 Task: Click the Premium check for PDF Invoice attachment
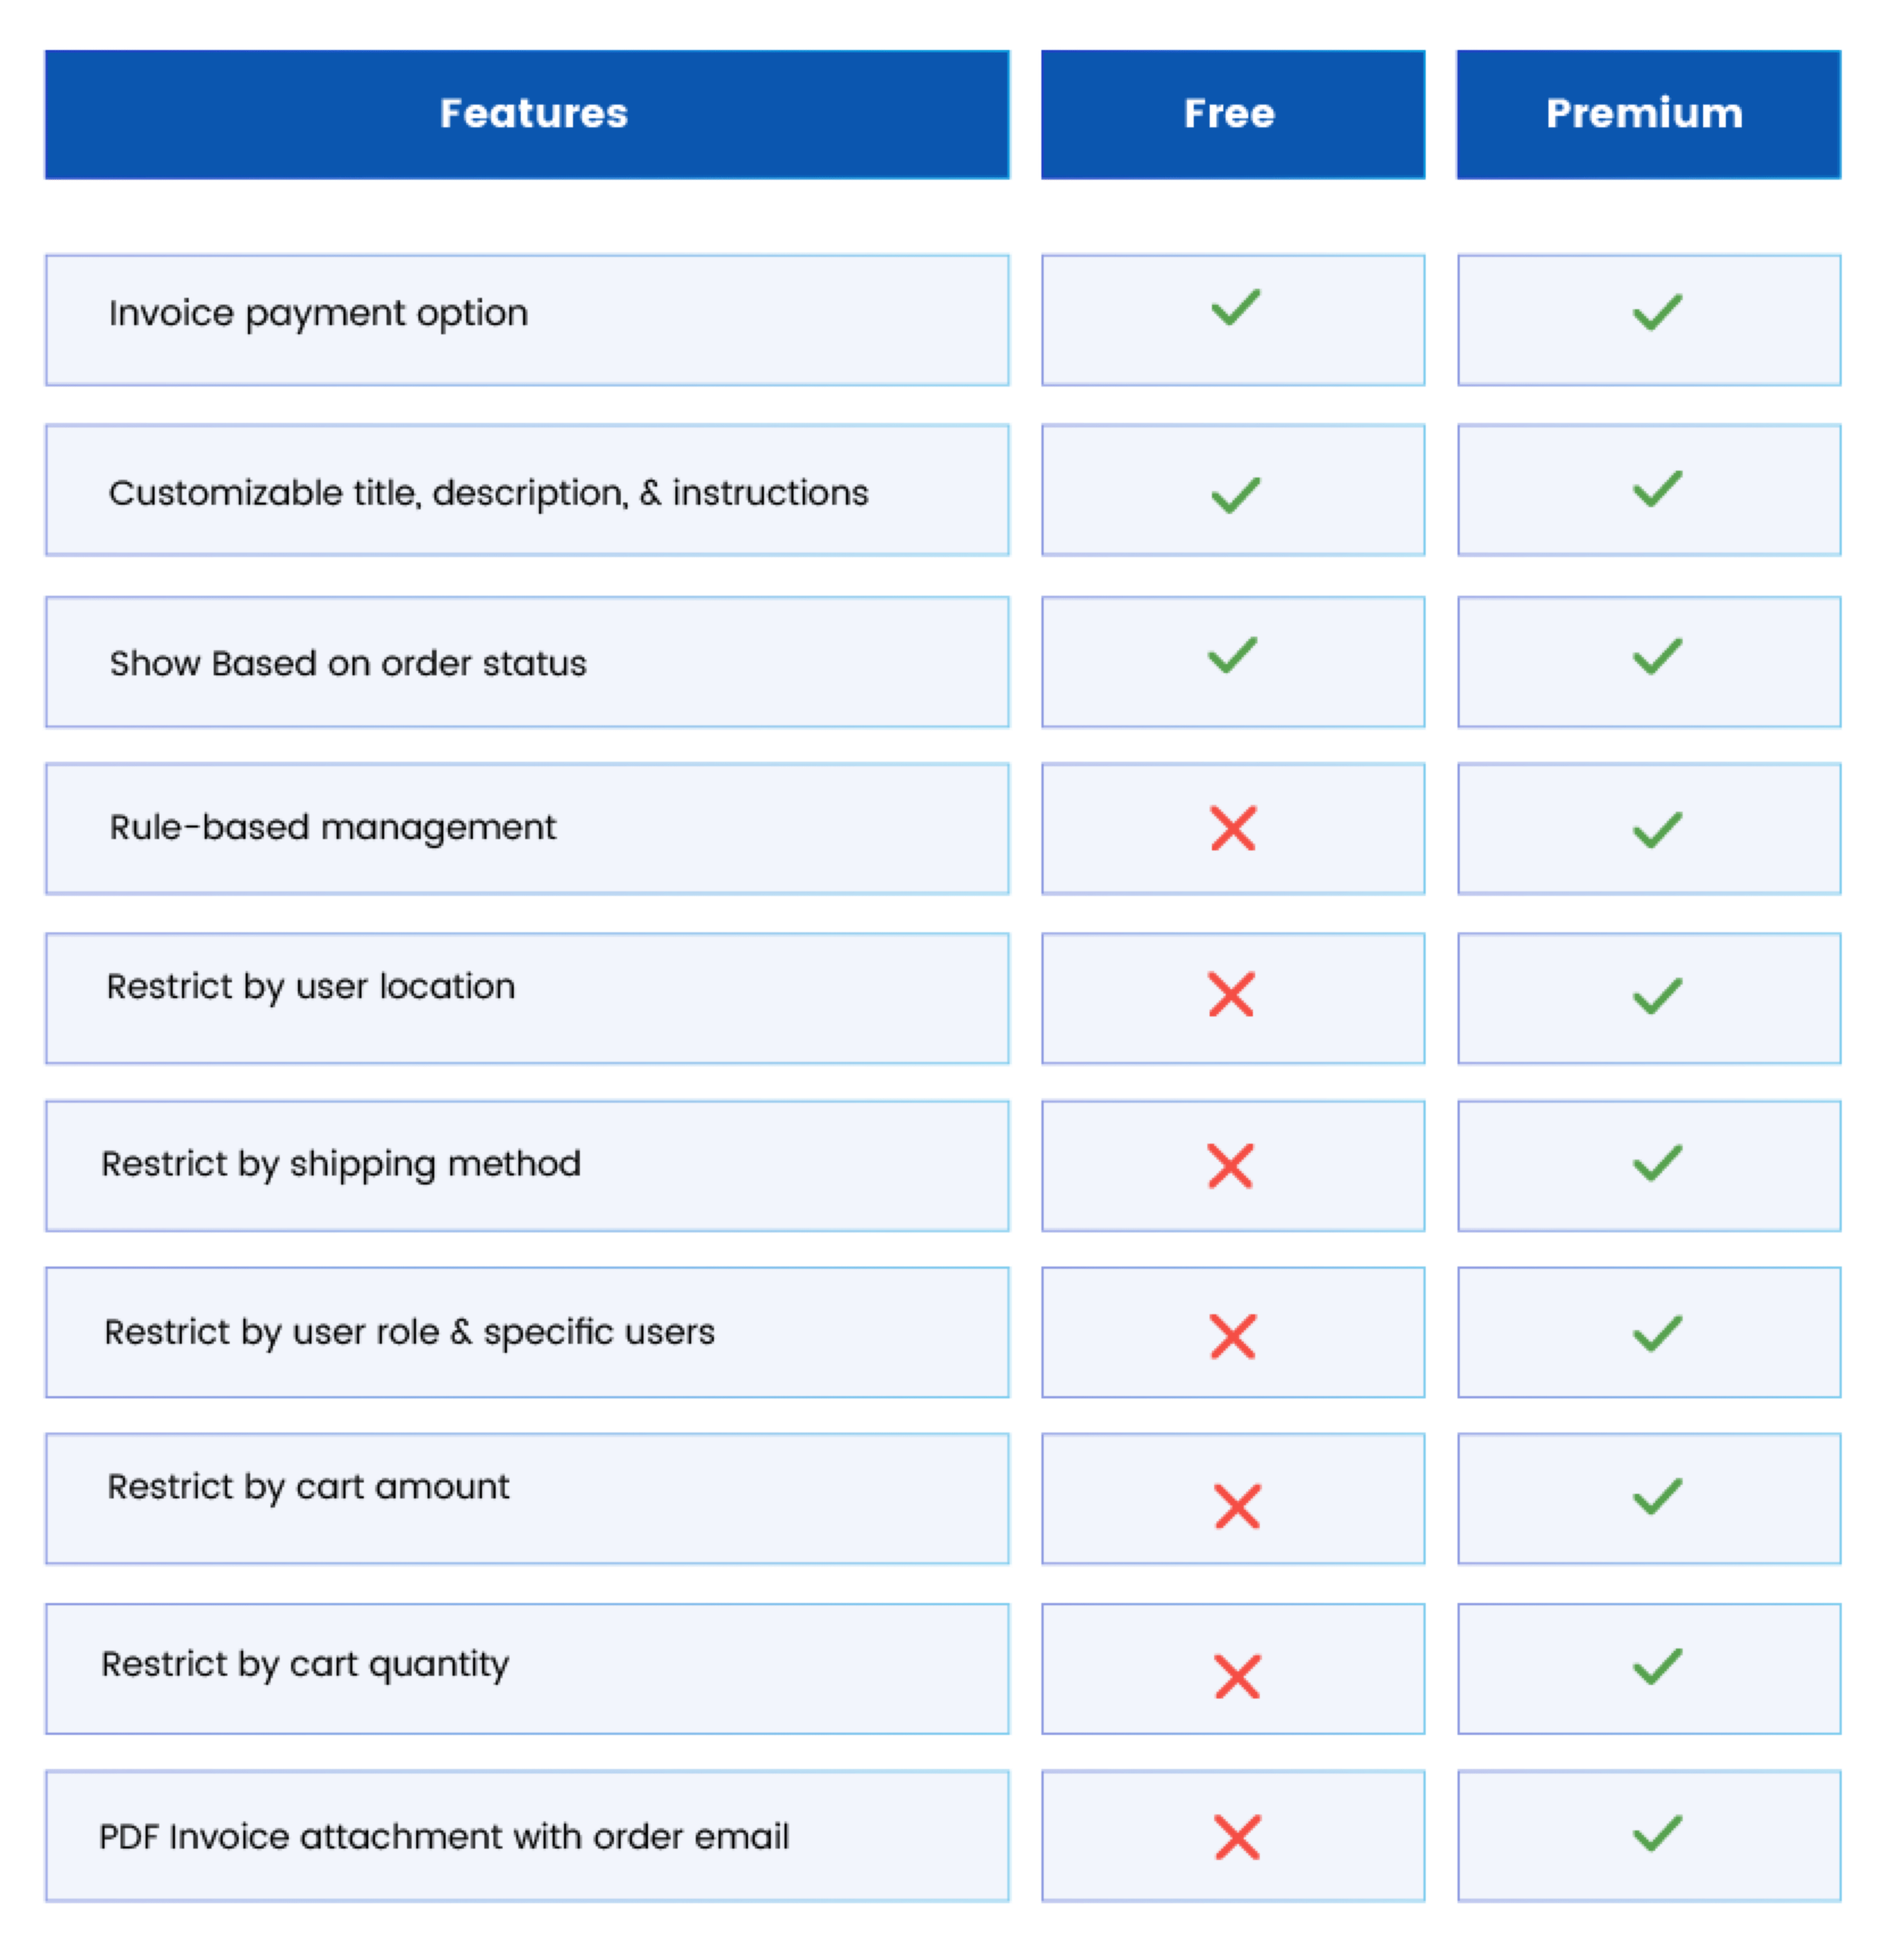click(1657, 1833)
